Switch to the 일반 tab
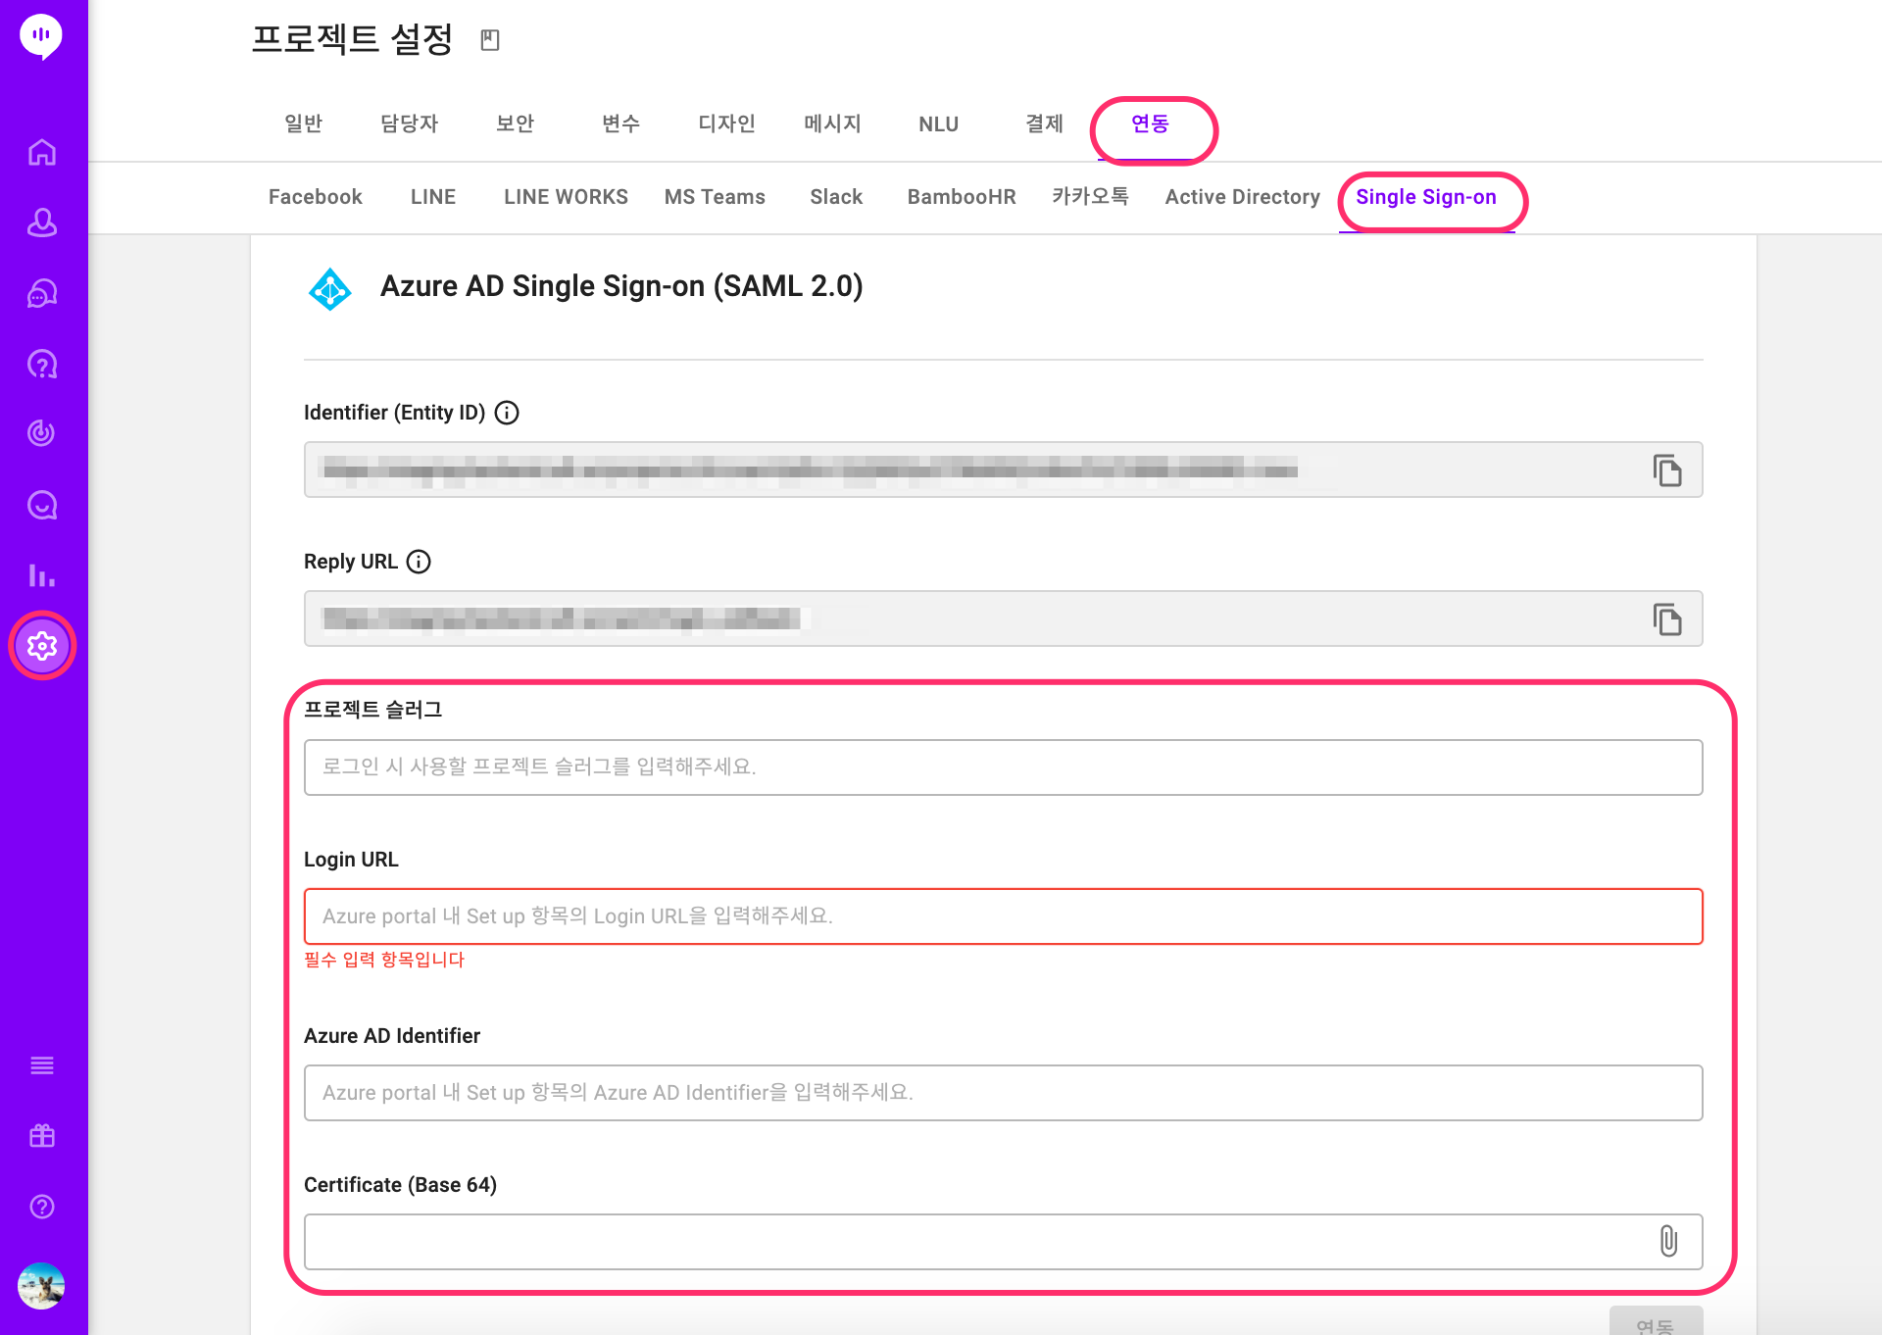The image size is (1882, 1335). [304, 124]
